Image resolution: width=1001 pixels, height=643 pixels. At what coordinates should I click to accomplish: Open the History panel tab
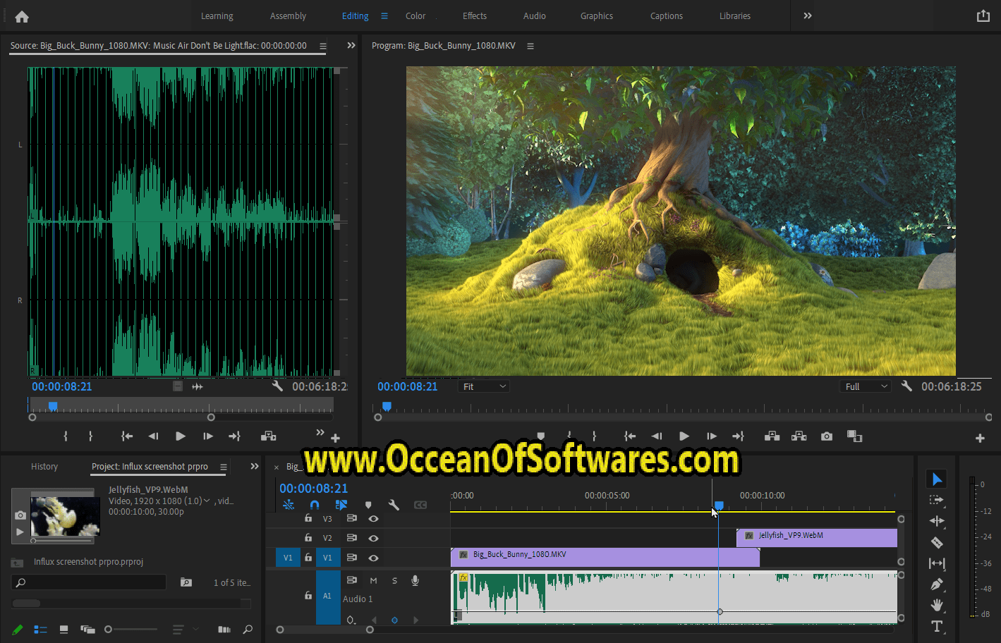(x=44, y=466)
